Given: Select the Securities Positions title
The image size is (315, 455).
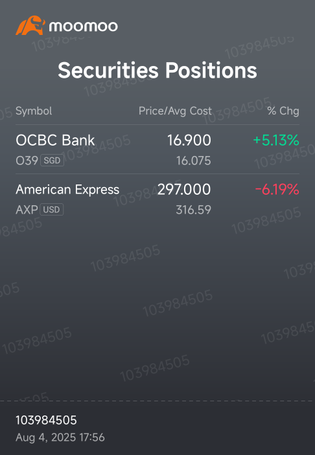Looking at the screenshot, I should pyautogui.click(x=157, y=71).
